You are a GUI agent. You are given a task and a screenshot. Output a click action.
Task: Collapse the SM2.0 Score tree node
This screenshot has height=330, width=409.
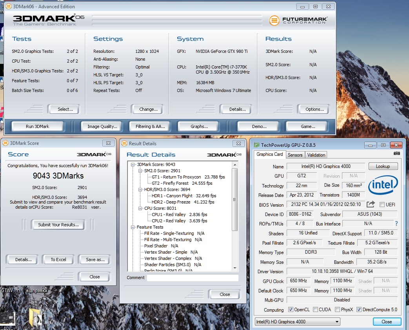coord(139,171)
